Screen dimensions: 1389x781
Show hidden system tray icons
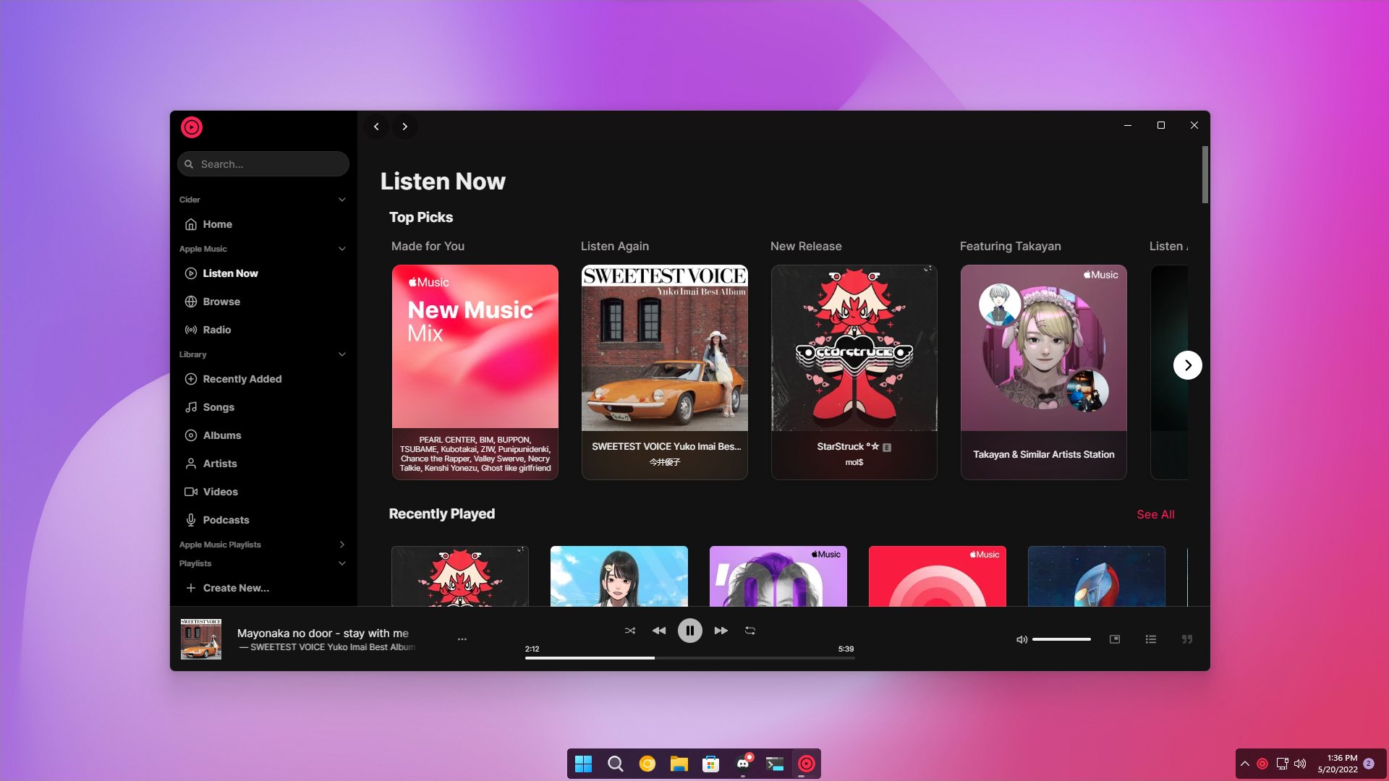1245,764
